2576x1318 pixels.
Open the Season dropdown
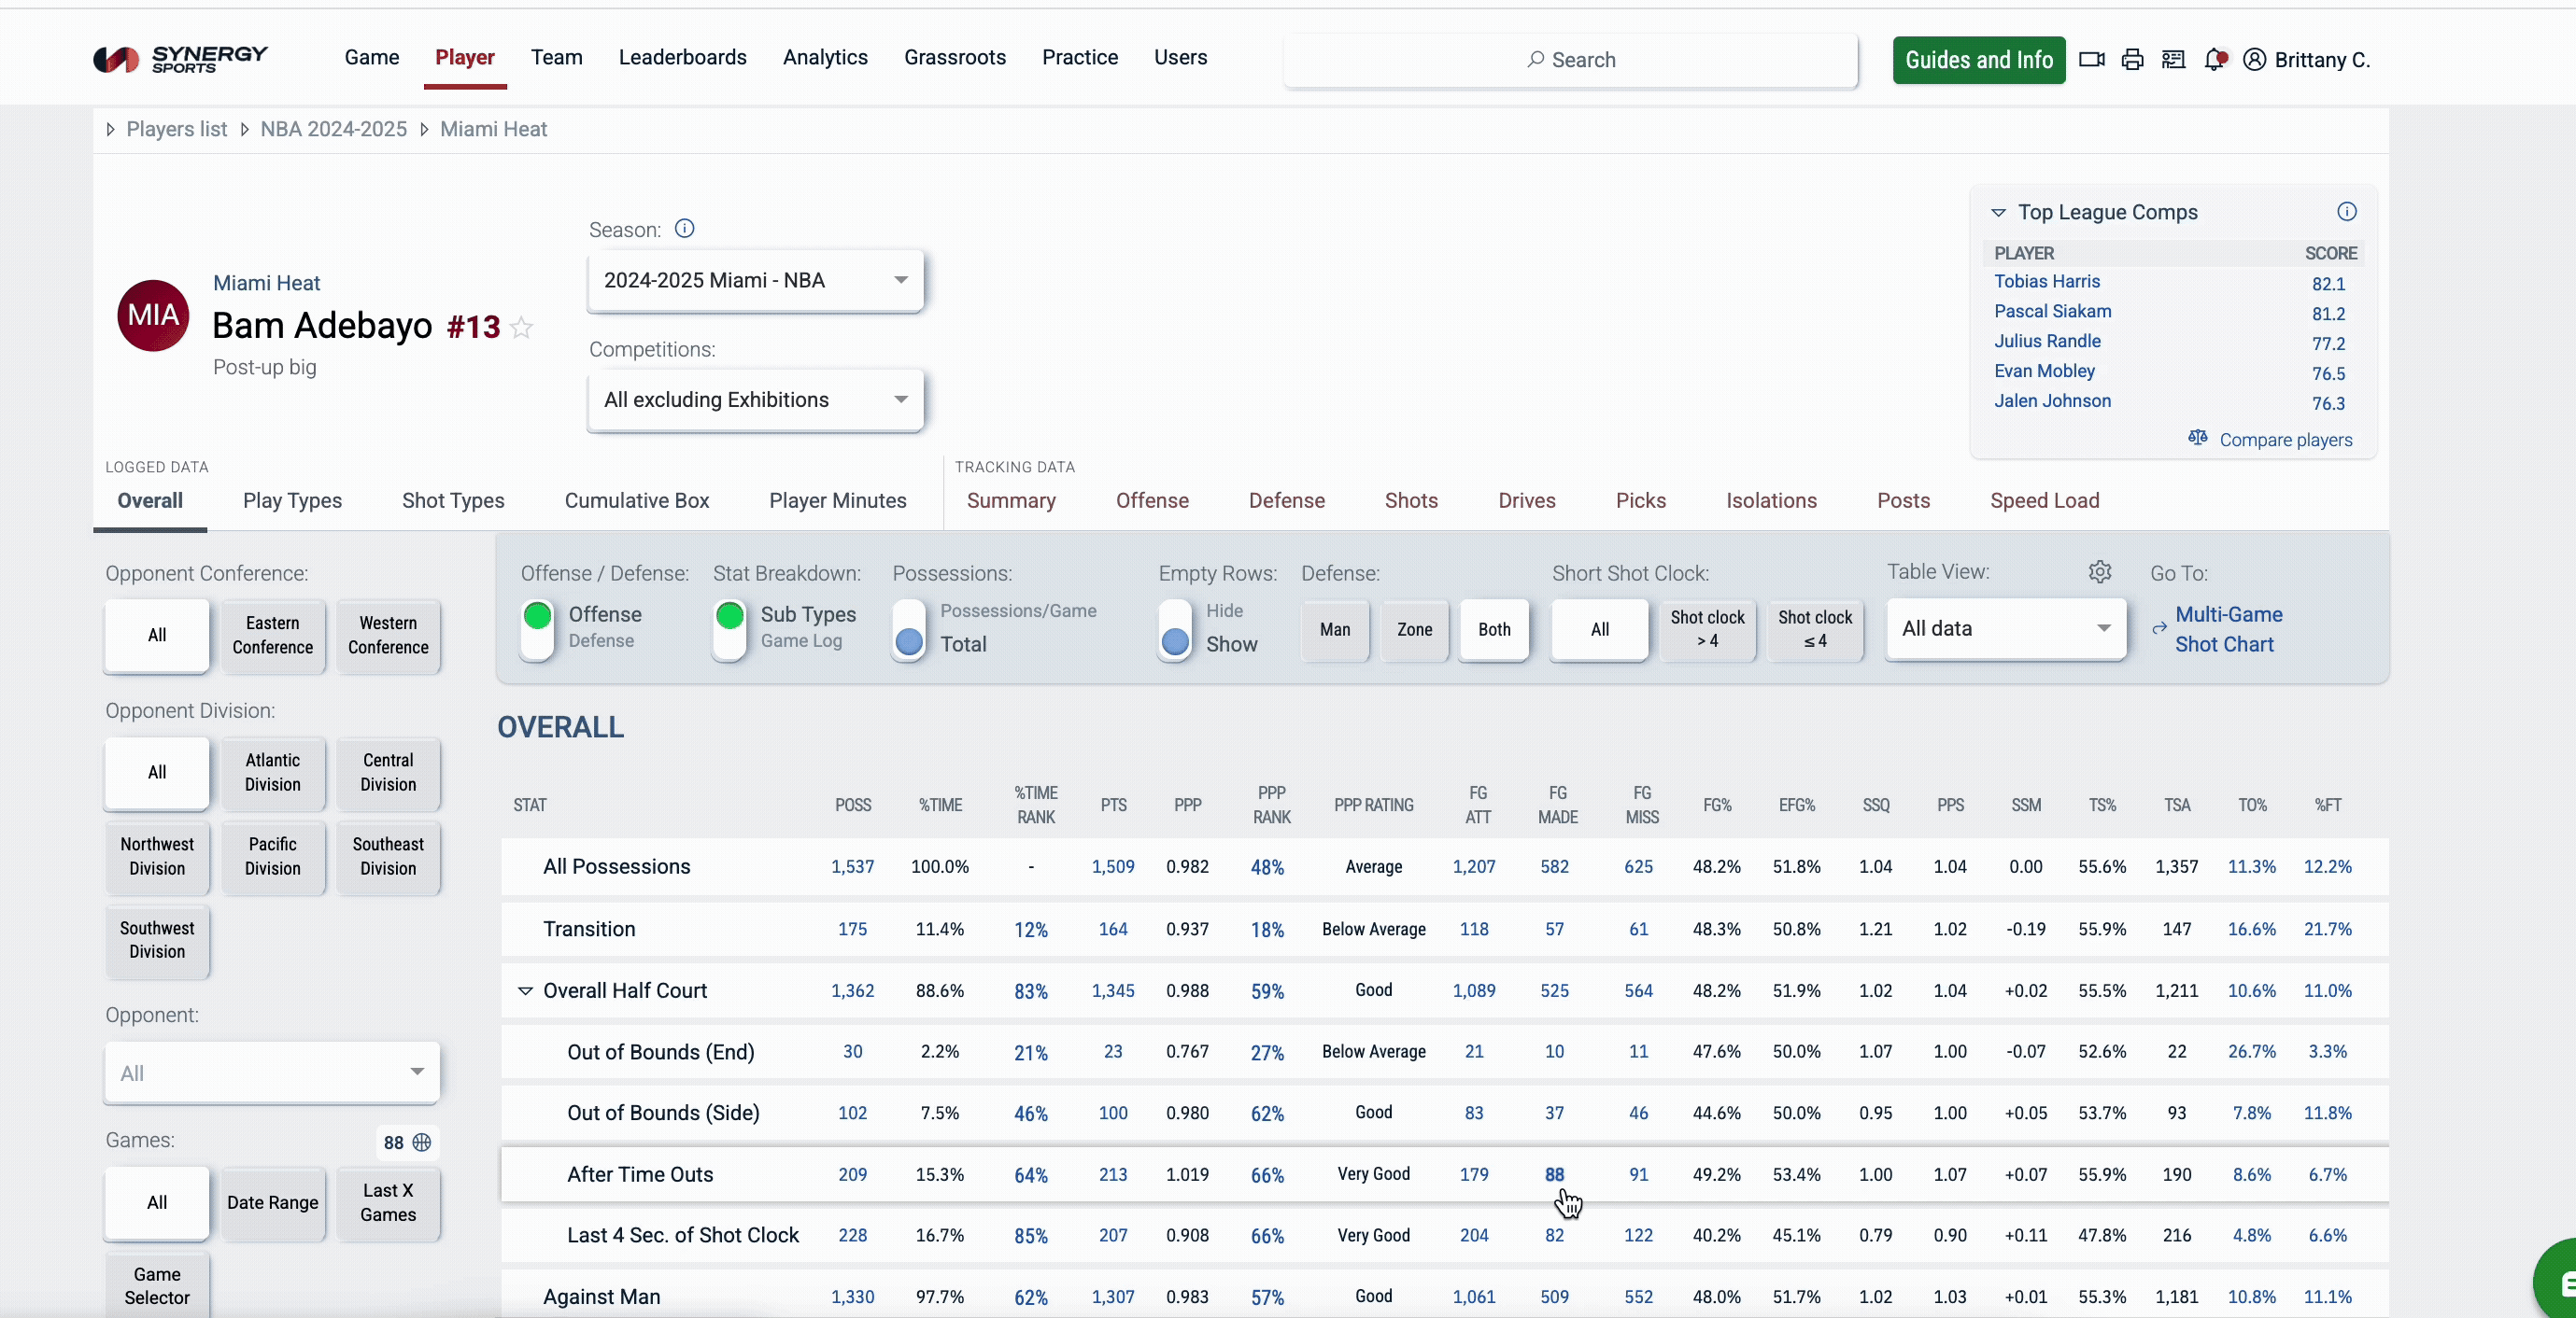(755, 281)
